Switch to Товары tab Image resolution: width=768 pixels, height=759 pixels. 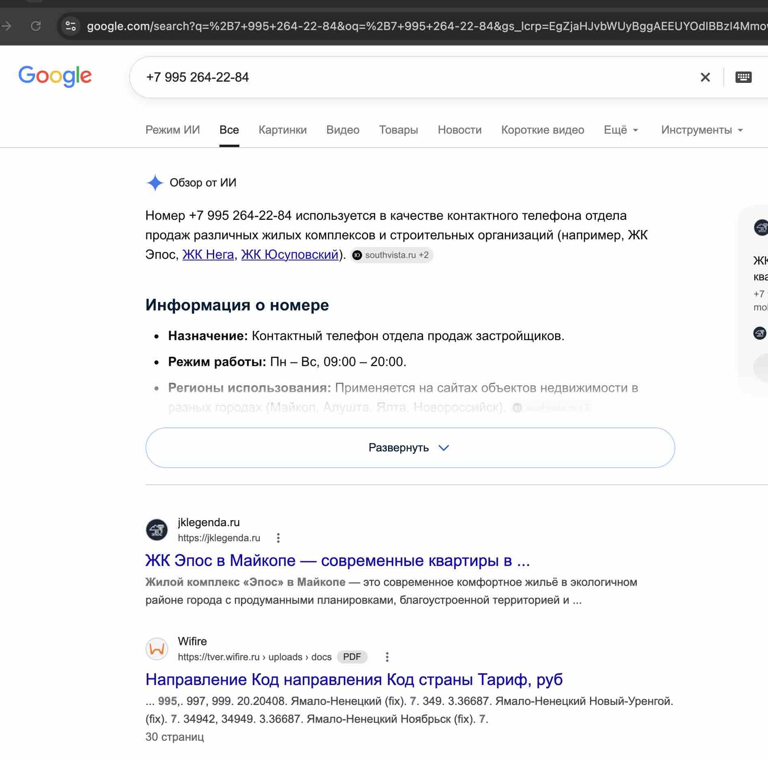pos(399,130)
